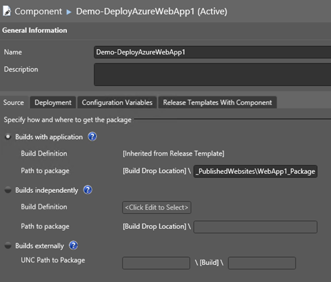
Task: Select Builds independently radio button
Action: 8,190
